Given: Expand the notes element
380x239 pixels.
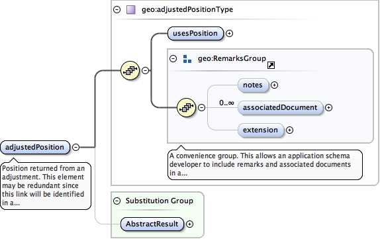Looking at the screenshot, I should pyautogui.click(x=274, y=85).
